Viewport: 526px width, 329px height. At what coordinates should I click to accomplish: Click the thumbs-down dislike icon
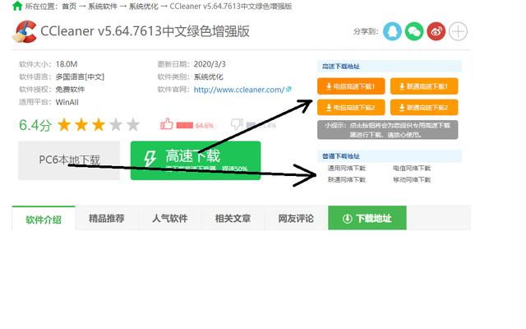coord(237,124)
